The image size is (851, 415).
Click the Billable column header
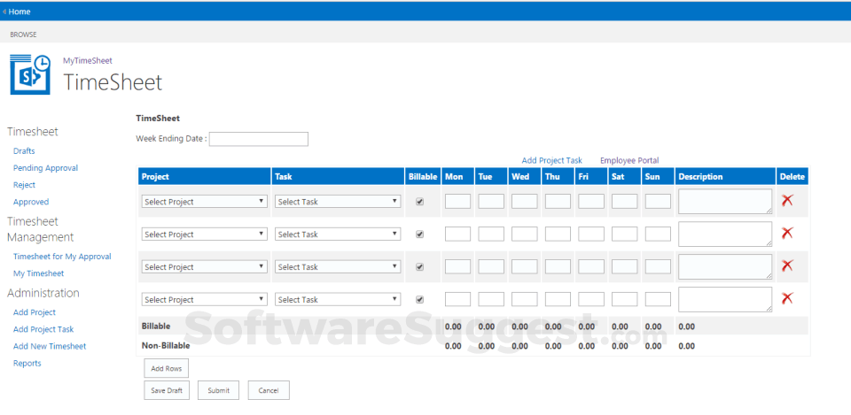pyautogui.click(x=423, y=177)
